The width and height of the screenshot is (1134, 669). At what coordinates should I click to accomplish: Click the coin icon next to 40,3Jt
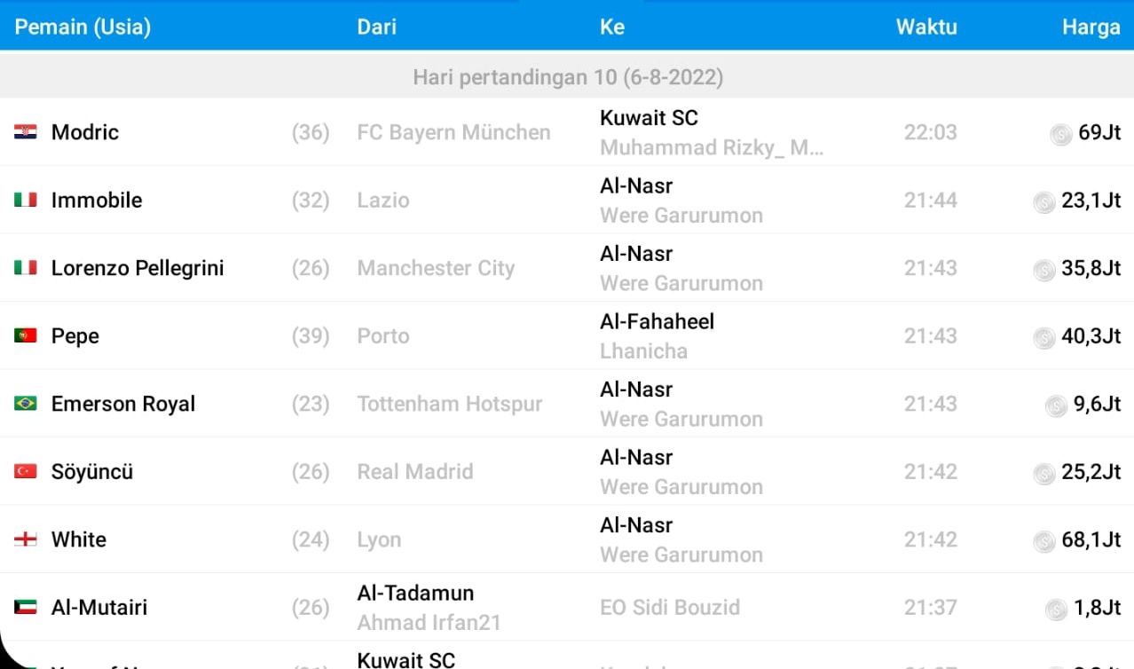(x=1044, y=338)
